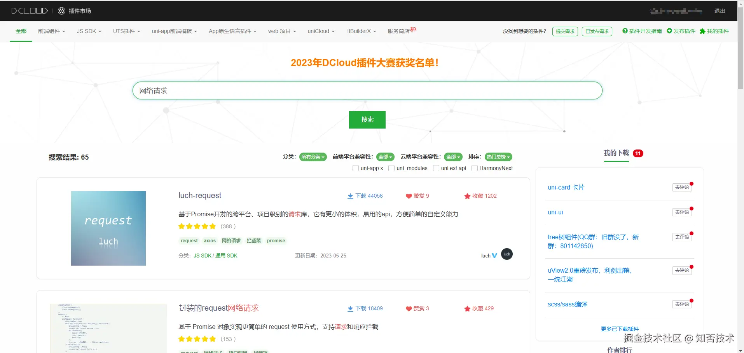
Task: Click the star 收藏 icon for 封装的request网络请求
Action: (x=467, y=309)
